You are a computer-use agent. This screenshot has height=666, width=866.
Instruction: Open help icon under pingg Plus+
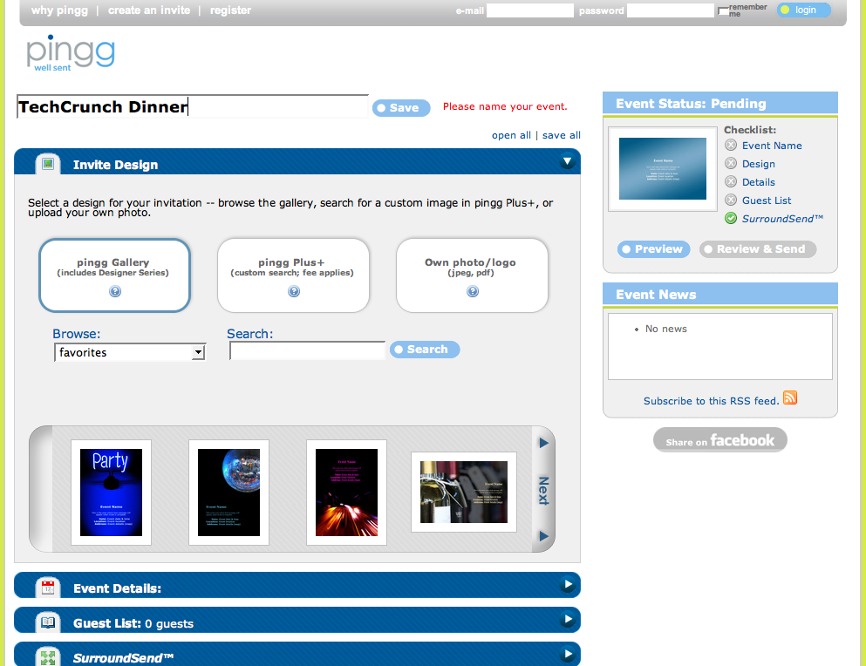click(x=294, y=291)
